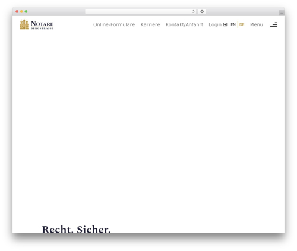Screen dimensions: 297x251
Task: Click the login arrow icon
Action: coord(225,24)
